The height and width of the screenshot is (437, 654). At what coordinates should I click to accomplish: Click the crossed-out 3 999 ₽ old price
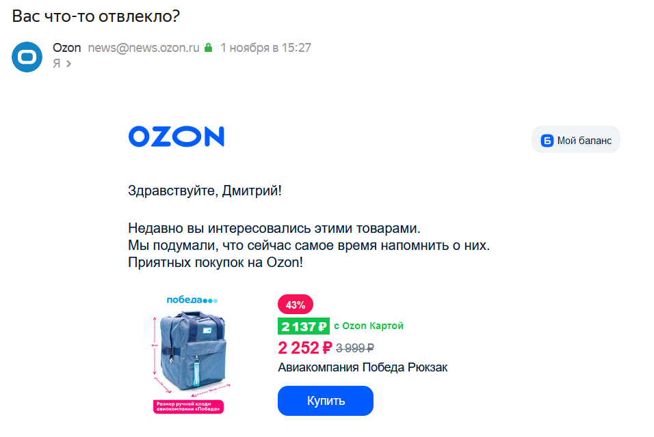[x=354, y=348]
